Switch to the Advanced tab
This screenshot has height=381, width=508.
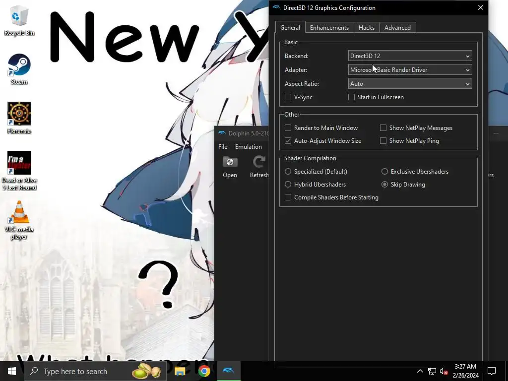click(397, 28)
